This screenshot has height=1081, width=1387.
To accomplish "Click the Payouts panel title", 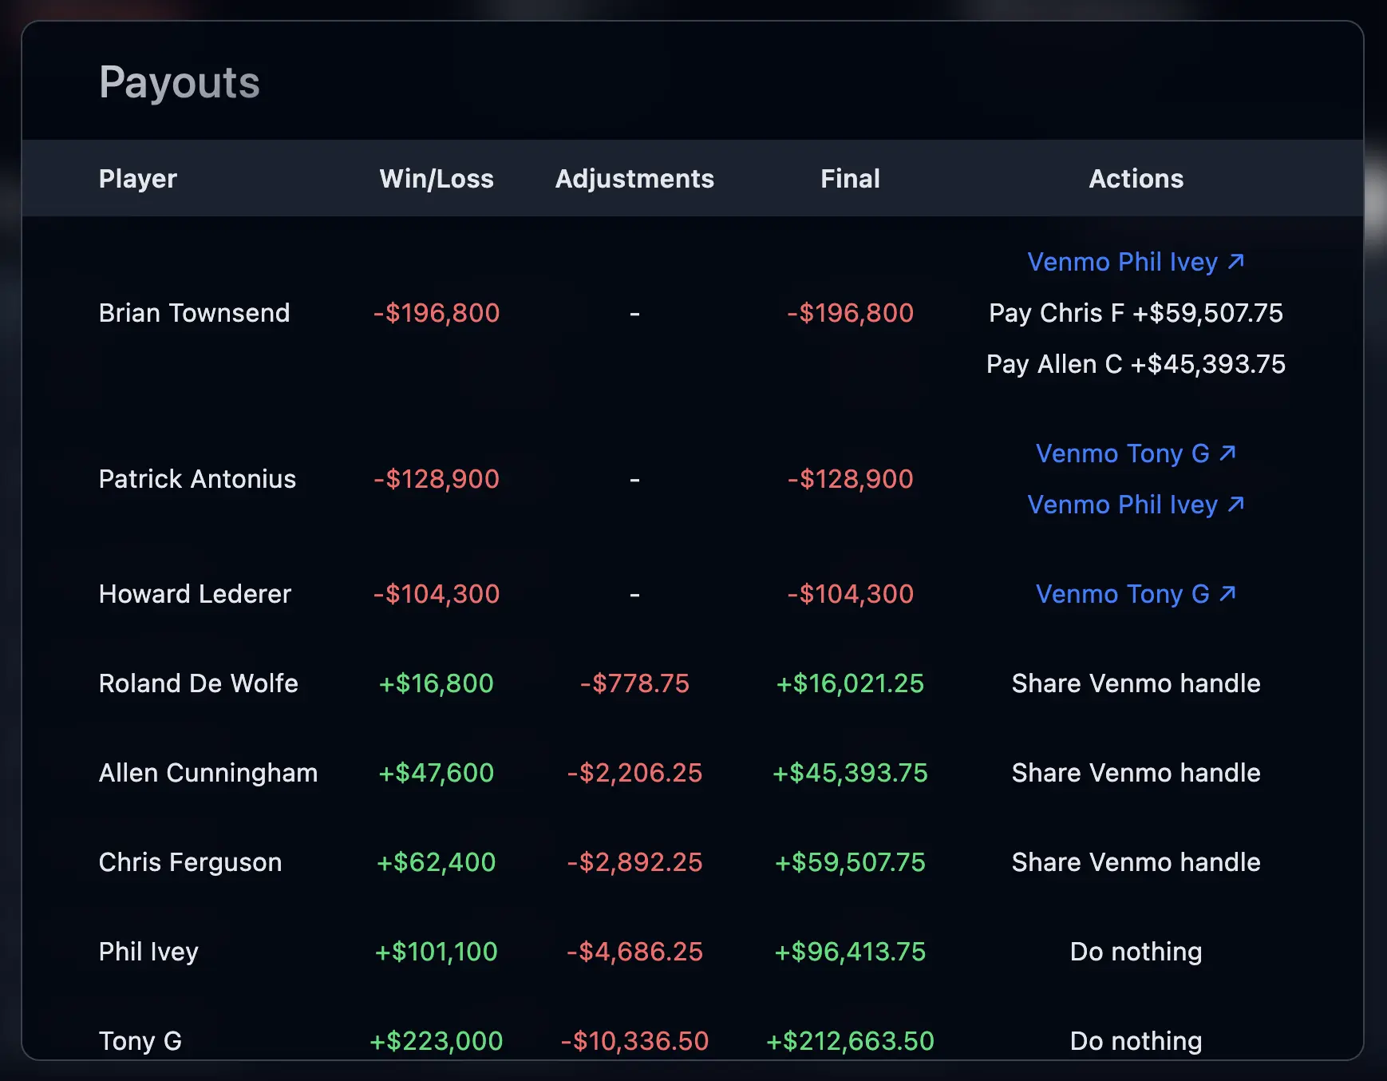I will [179, 81].
